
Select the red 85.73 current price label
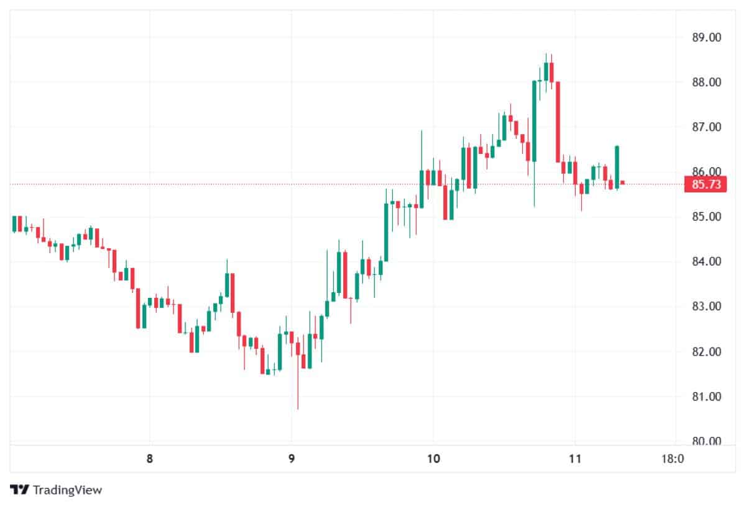tap(706, 184)
